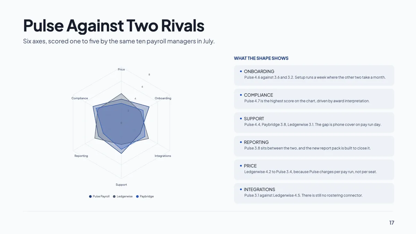Click the Price card bullet dot
Viewport: 416px width, 234px height.
pyautogui.click(x=241, y=166)
